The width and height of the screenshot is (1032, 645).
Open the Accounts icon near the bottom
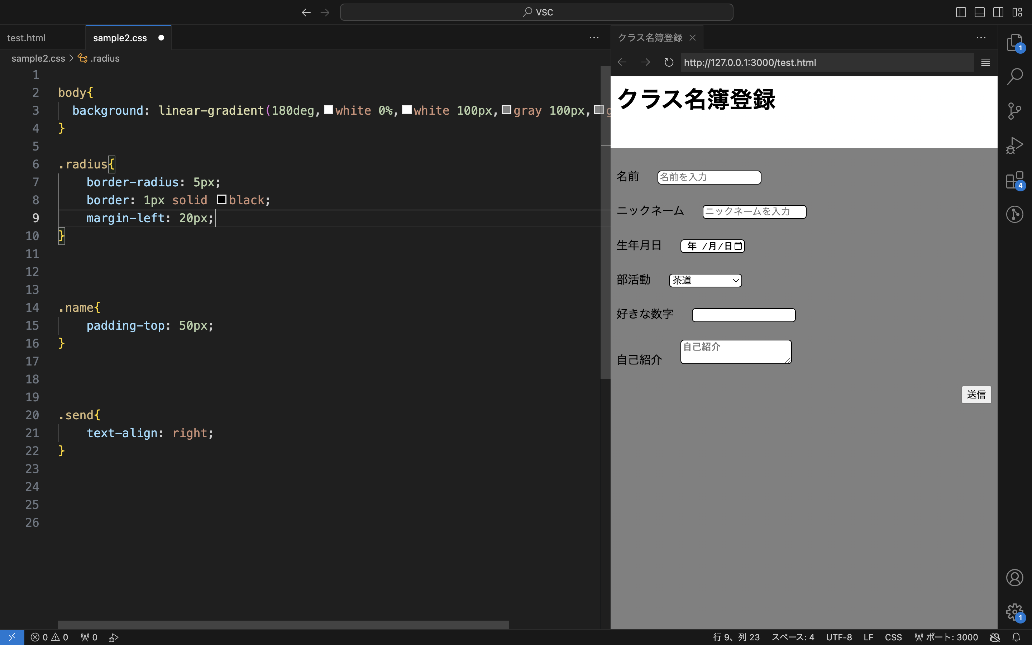(x=1014, y=577)
